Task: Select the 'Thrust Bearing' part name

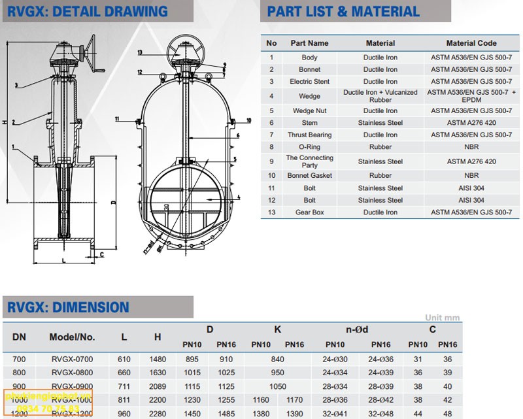Action: coord(309,135)
